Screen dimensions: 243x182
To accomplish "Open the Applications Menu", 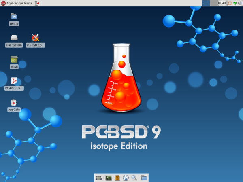I will click(16, 3).
